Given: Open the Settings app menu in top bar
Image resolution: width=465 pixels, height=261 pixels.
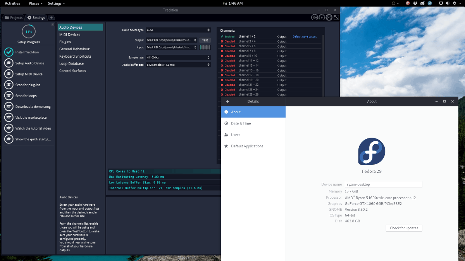Looking at the screenshot, I should [x=56, y=3].
